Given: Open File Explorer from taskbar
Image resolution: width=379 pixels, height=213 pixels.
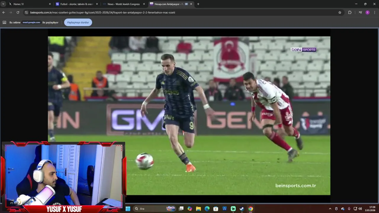Looking at the screenshot, I should (198, 209).
